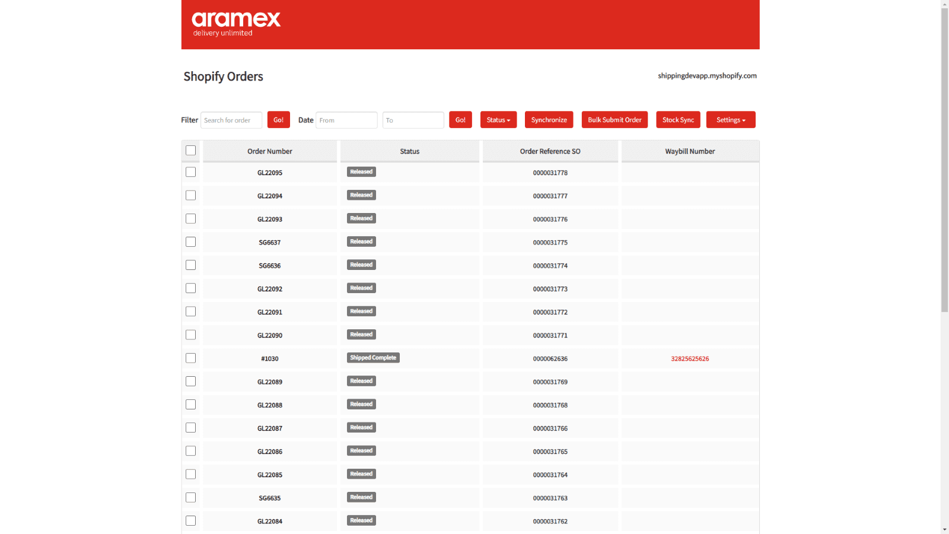The height and width of the screenshot is (534, 949).
Task: Click the From date input field
Action: pyautogui.click(x=346, y=119)
